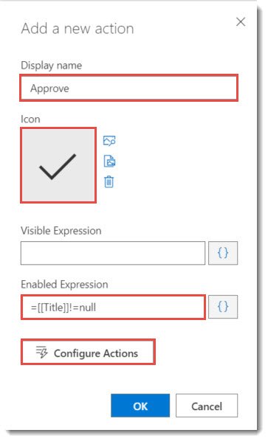The image size is (268, 441).
Task: Edit the Enabled Expression =[[Title]]!=null field
Action: [113, 307]
